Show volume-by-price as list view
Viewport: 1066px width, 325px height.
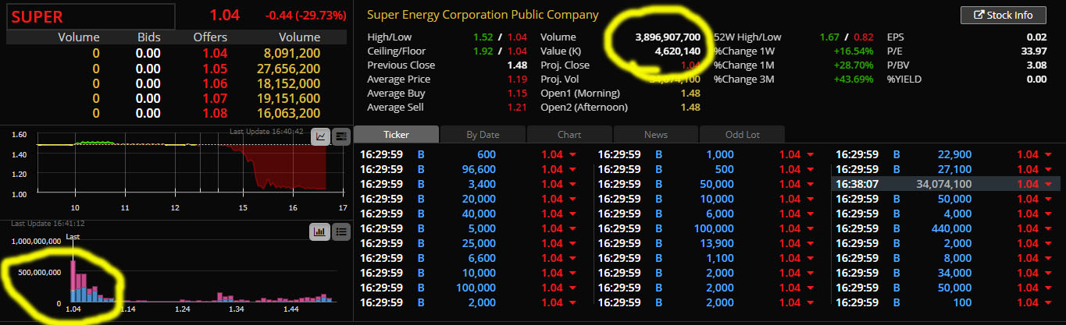point(340,231)
